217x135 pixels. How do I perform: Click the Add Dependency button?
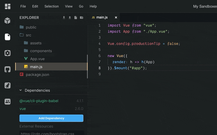(51, 118)
